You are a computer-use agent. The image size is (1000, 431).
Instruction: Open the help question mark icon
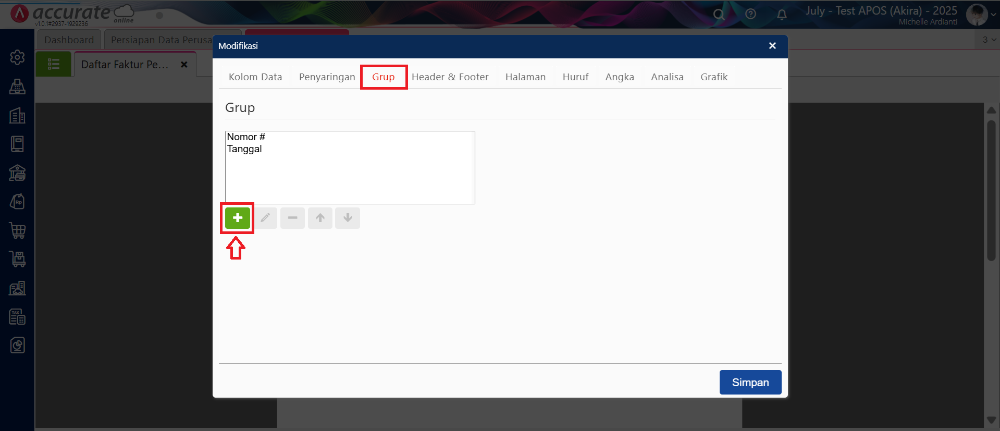[750, 14]
